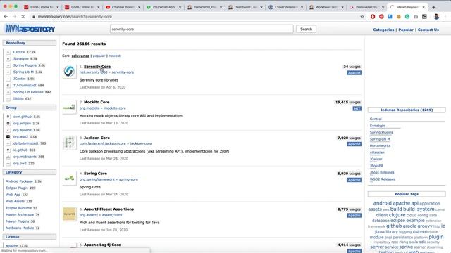This screenshot has height=253, width=451.
Task: Click the Search button
Action: [306, 29]
